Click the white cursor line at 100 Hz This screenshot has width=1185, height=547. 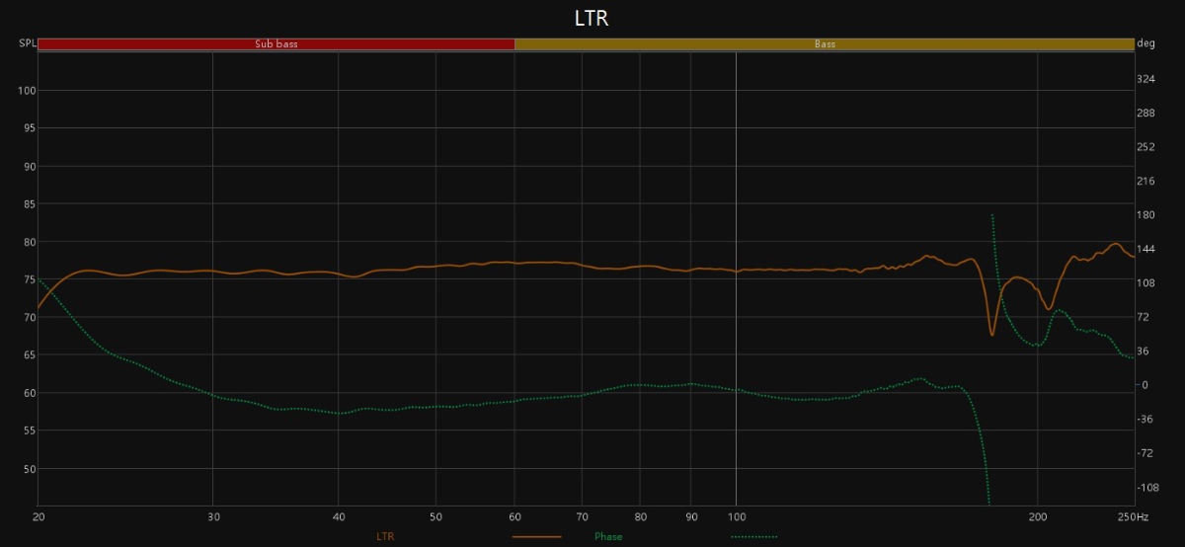pos(736,296)
